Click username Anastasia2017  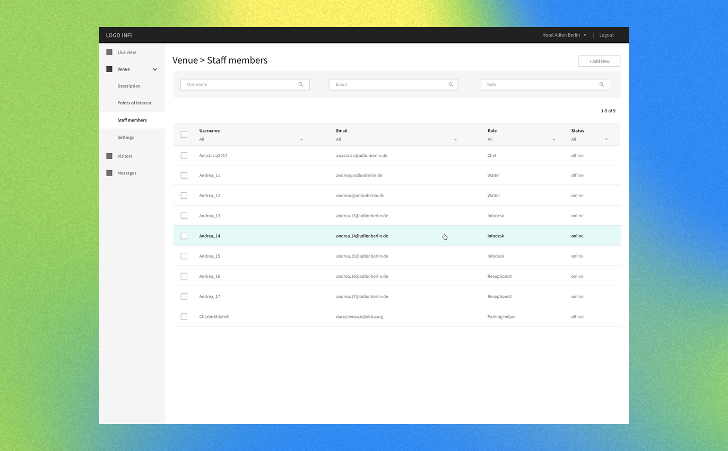coord(213,156)
